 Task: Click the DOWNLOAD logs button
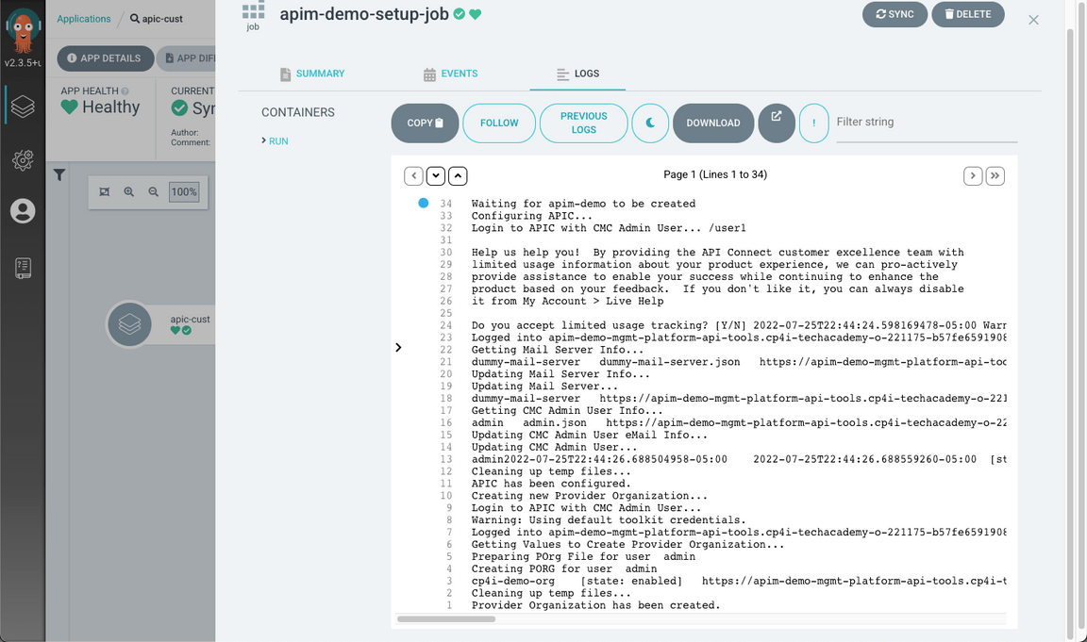coord(712,123)
